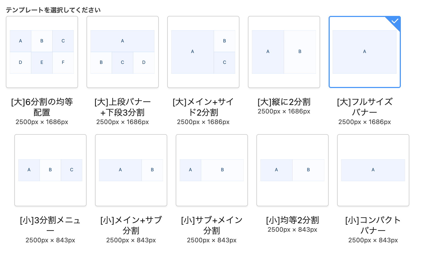Click the [小]メイン+サブ分割 label text

pos(131,225)
